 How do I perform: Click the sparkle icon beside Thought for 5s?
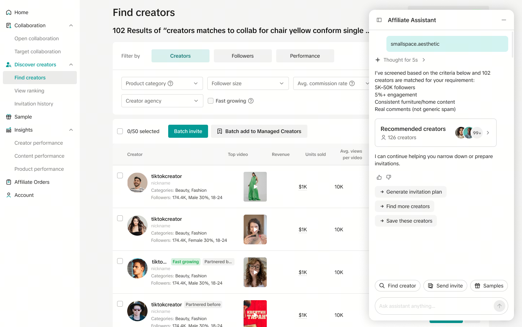[x=378, y=60]
